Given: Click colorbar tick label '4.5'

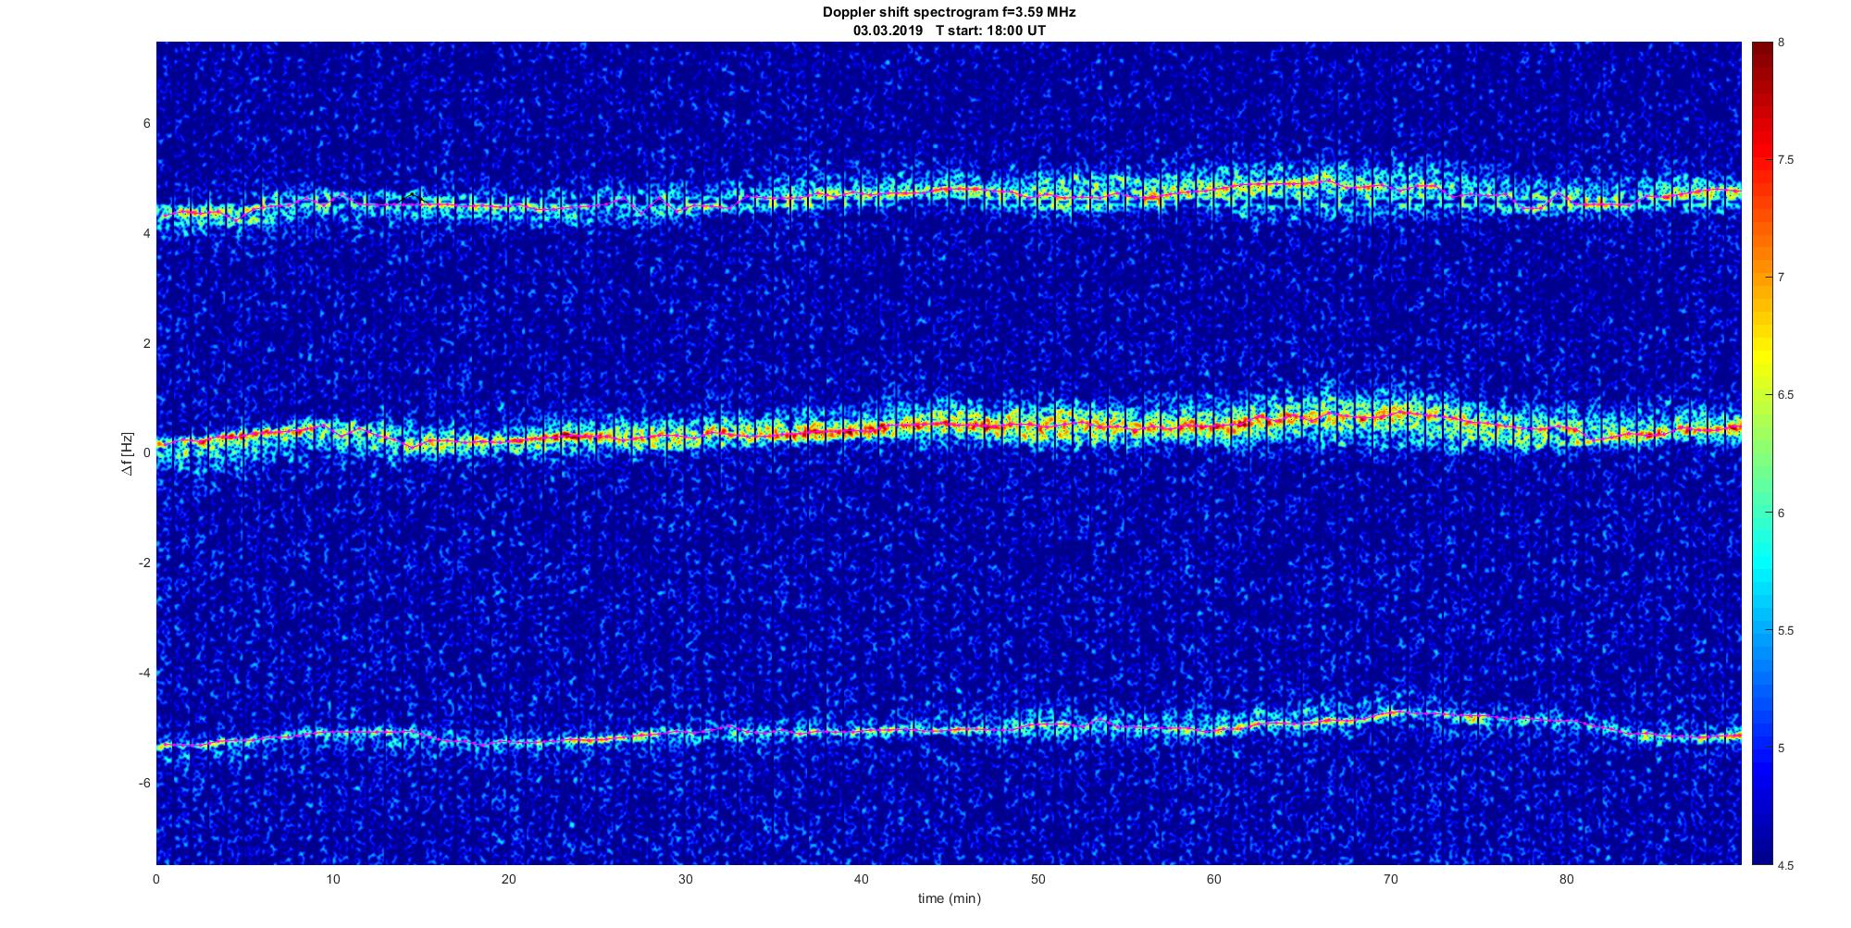Looking at the screenshot, I should point(1785,866).
